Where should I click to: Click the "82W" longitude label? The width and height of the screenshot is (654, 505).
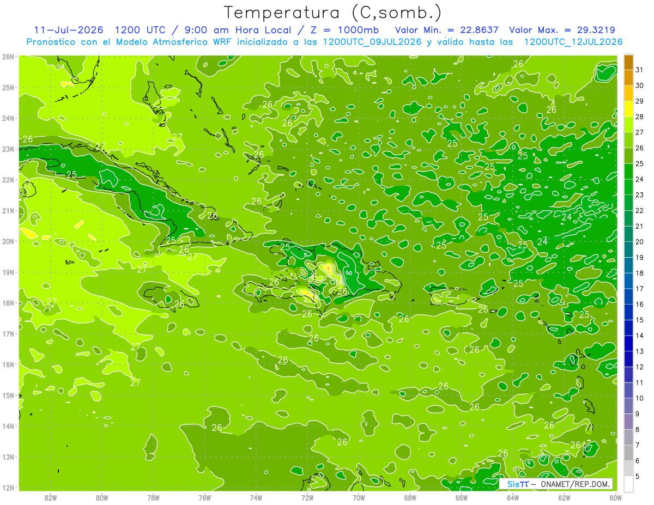[50, 497]
